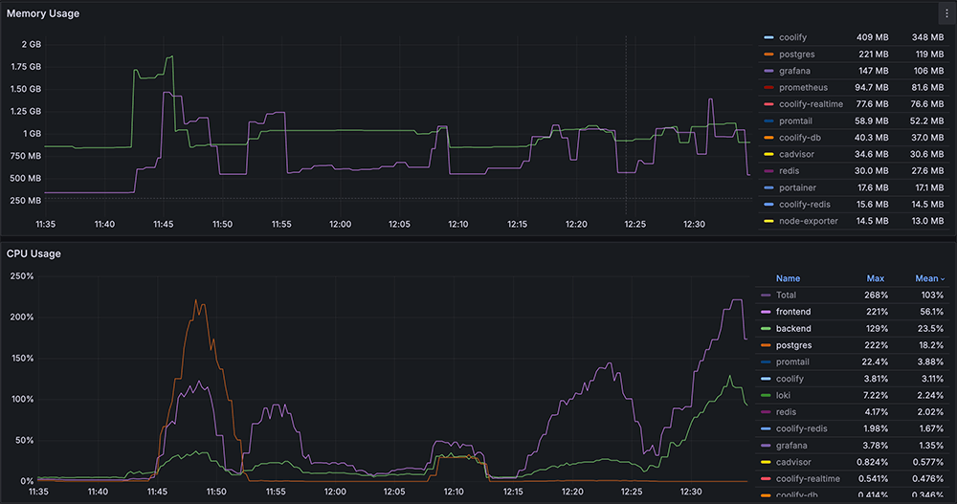The image size is (957, 504).
Task: Toggle promtail series in the CPU legend
Action: 793,362
